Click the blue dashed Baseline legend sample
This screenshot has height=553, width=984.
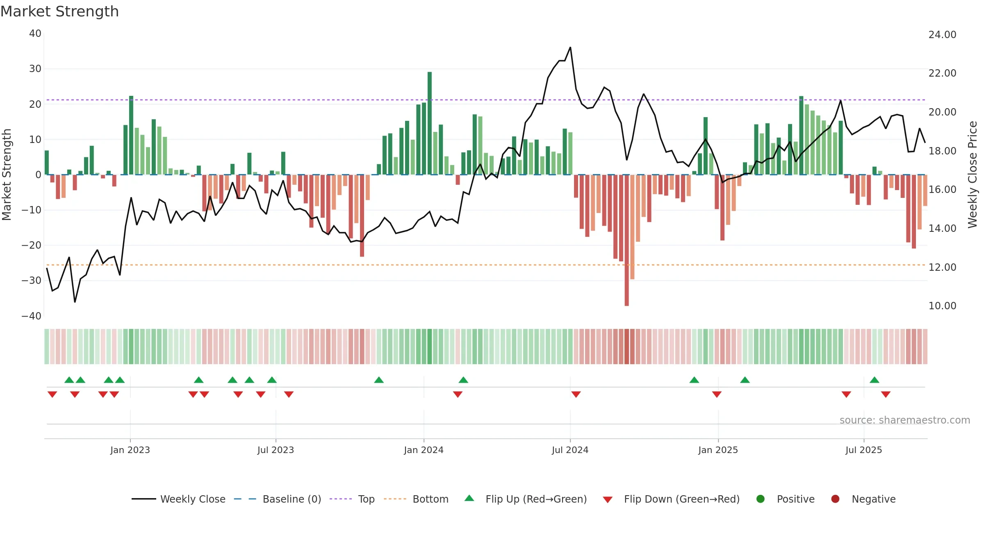tap(245, 499)
